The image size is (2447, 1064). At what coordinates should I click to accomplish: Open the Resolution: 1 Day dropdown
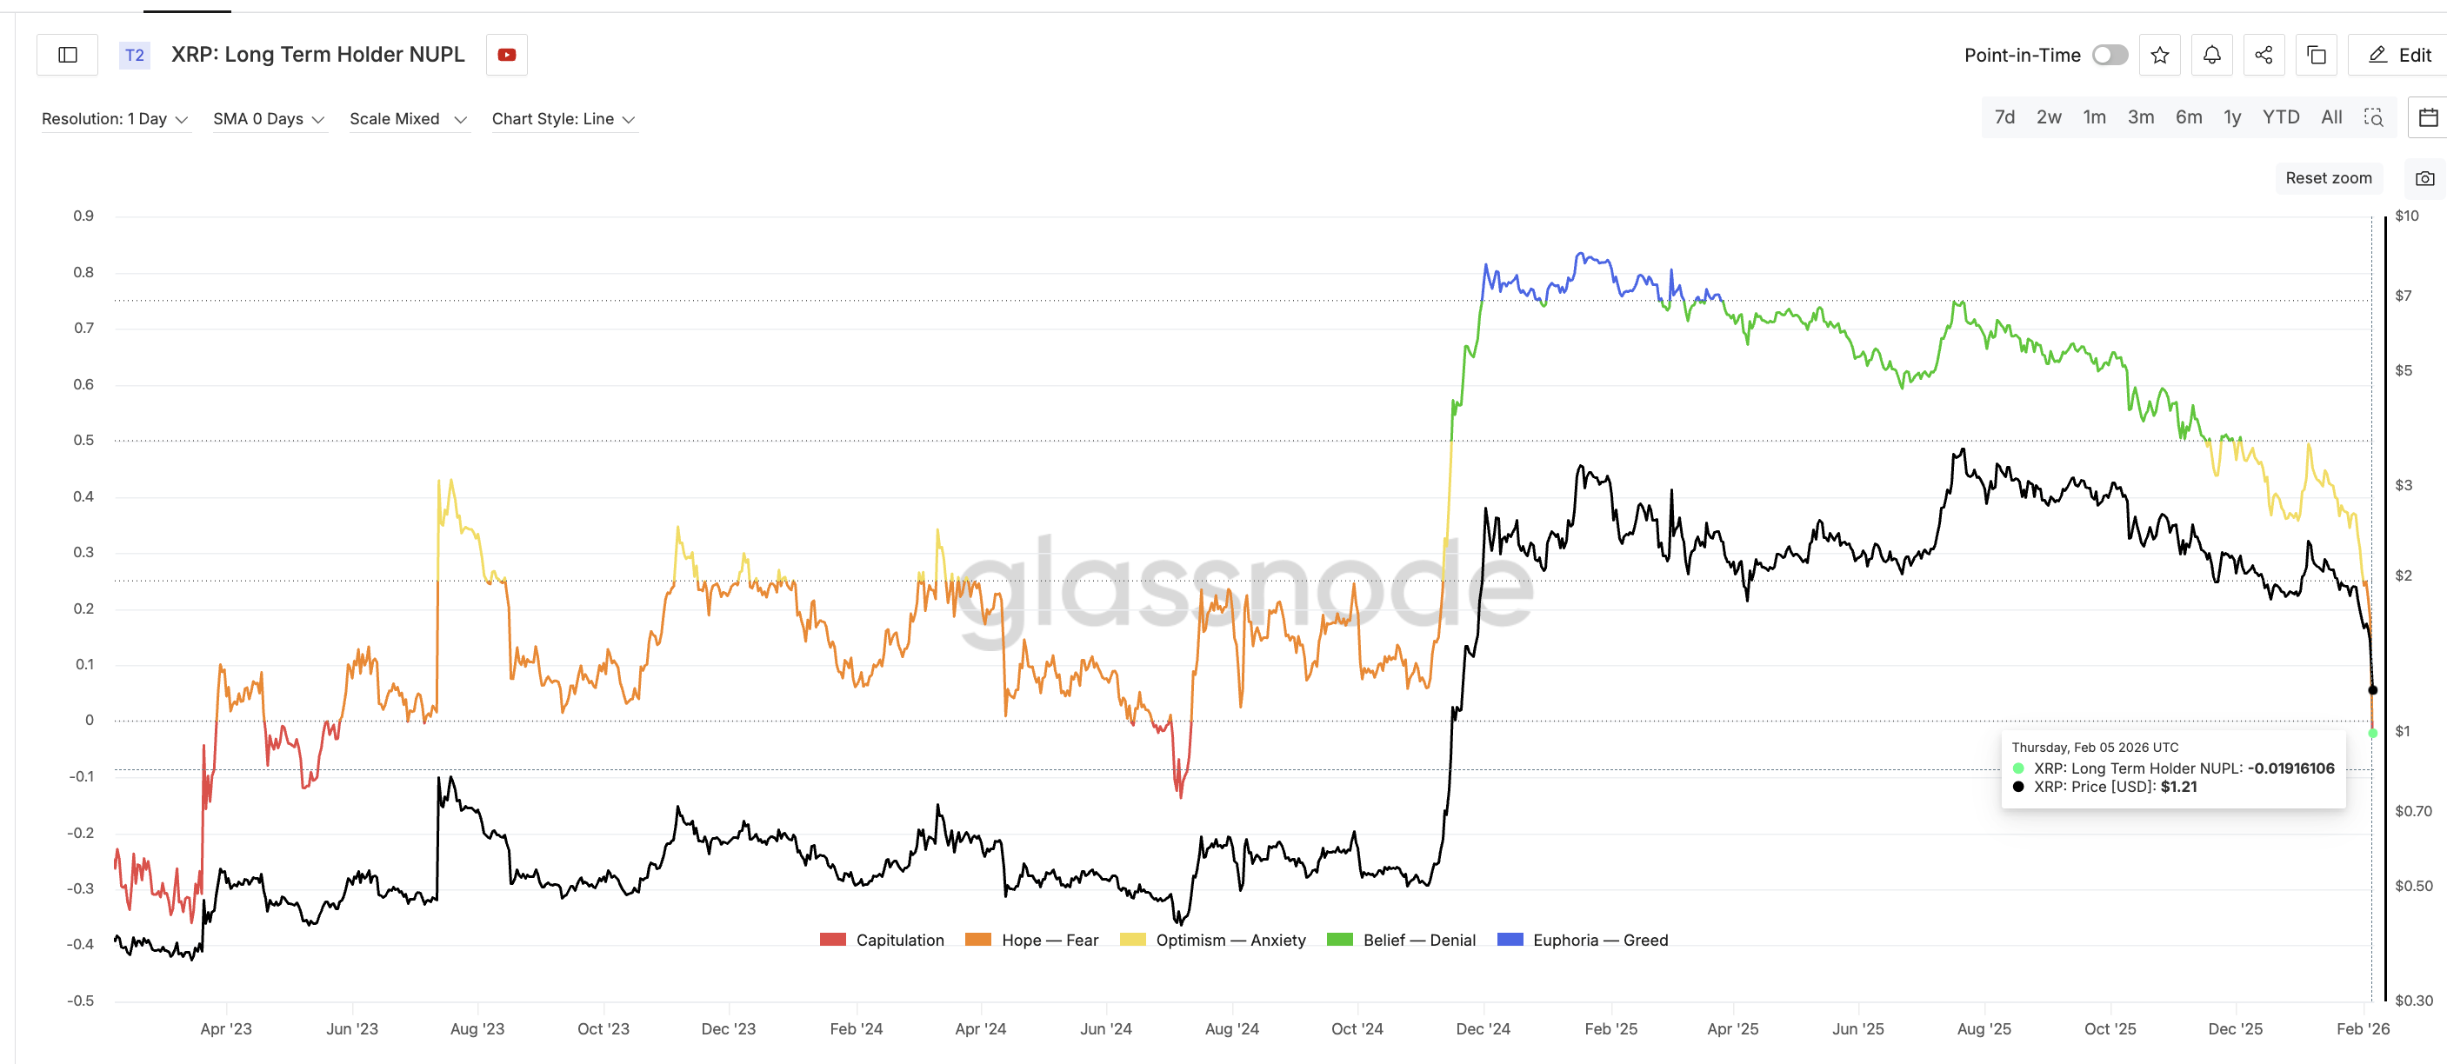[x=116, y=119]
